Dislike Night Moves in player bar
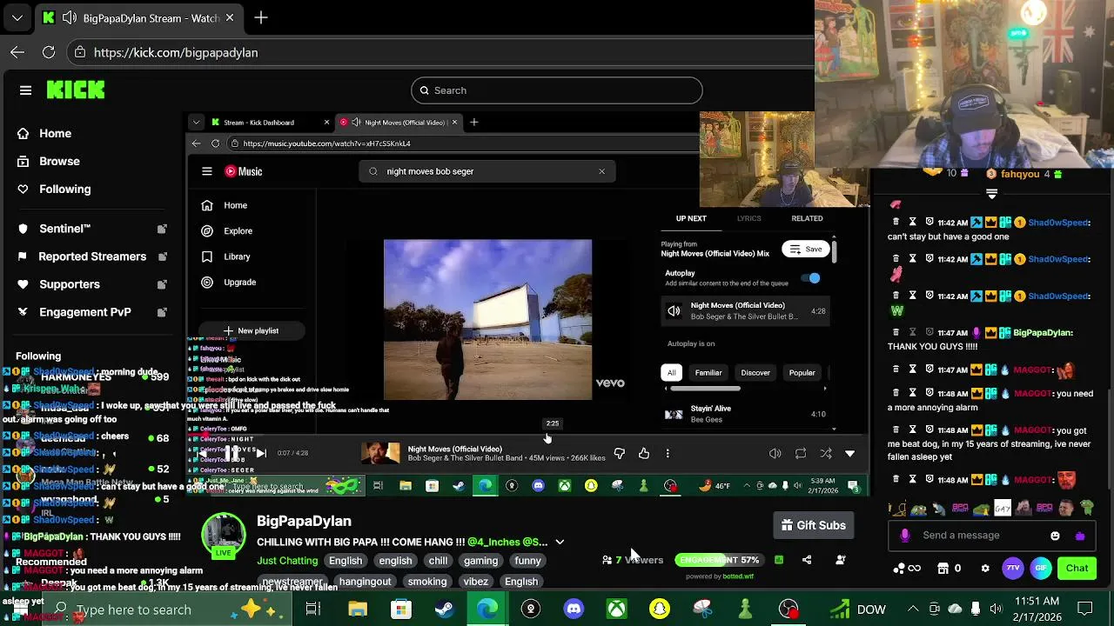 [619, 453]
